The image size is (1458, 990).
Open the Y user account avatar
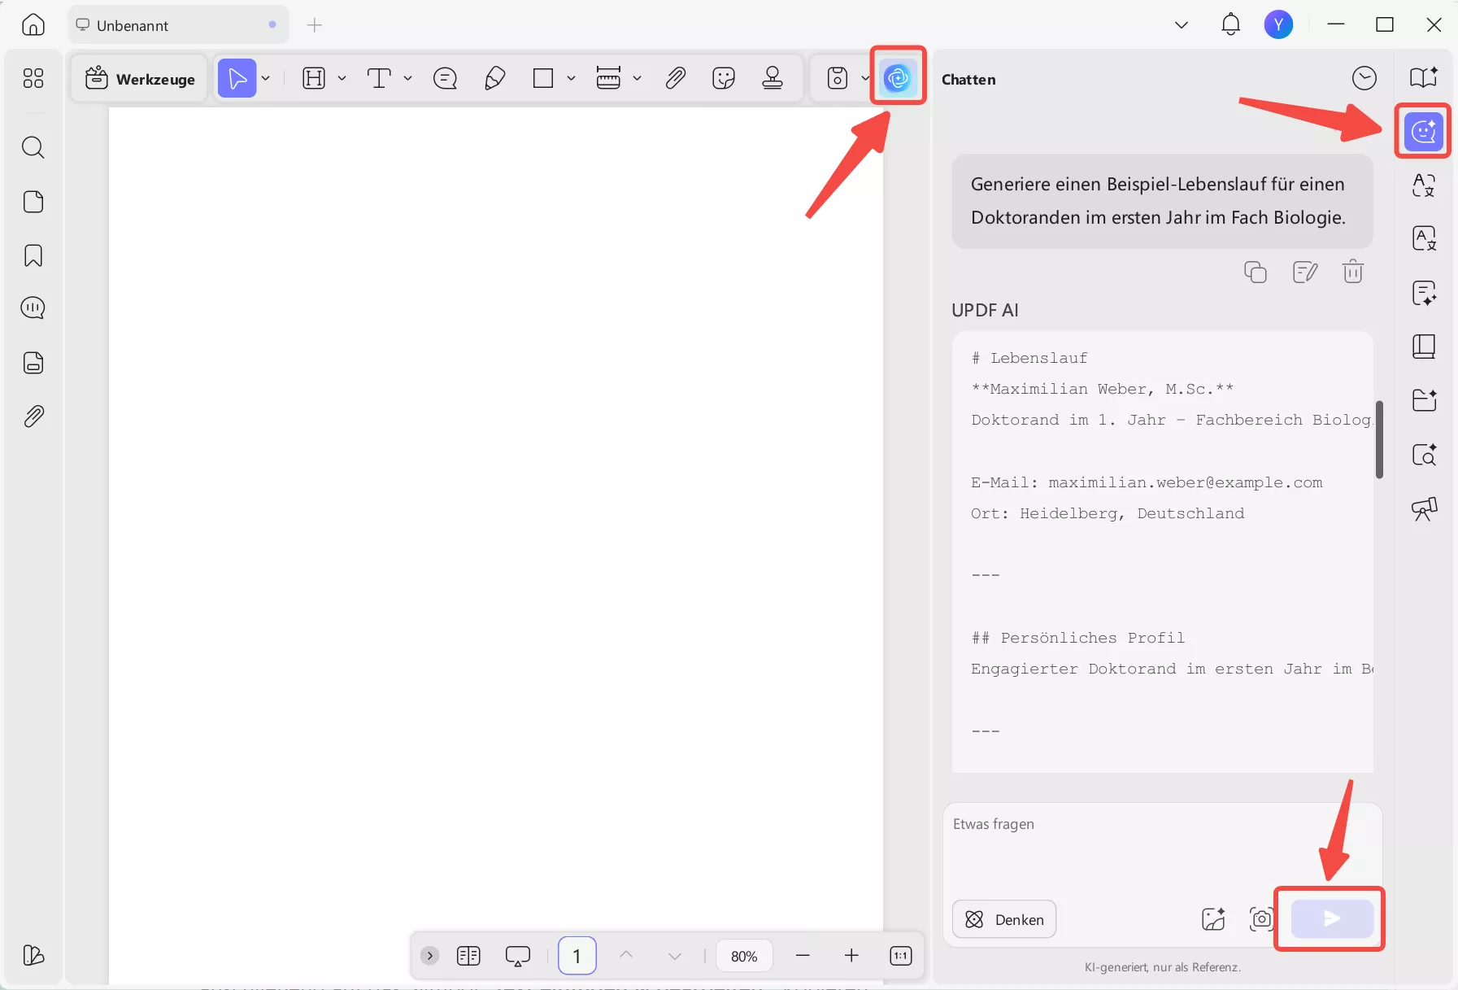click(1278, 25)
